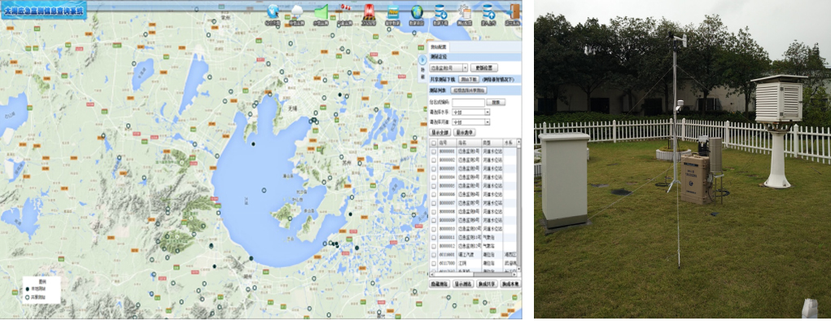Expand the second 全部 filter dropdown

[470, 122]
